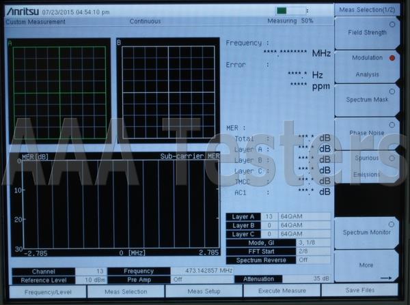The image size is (410, 305).
Task: Click the Layer A 64QAM modulation field
Action: [304, 216]
